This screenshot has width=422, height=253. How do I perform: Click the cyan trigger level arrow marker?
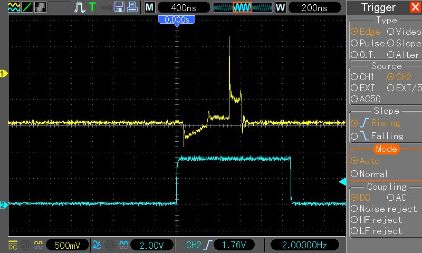click(342, 182)
